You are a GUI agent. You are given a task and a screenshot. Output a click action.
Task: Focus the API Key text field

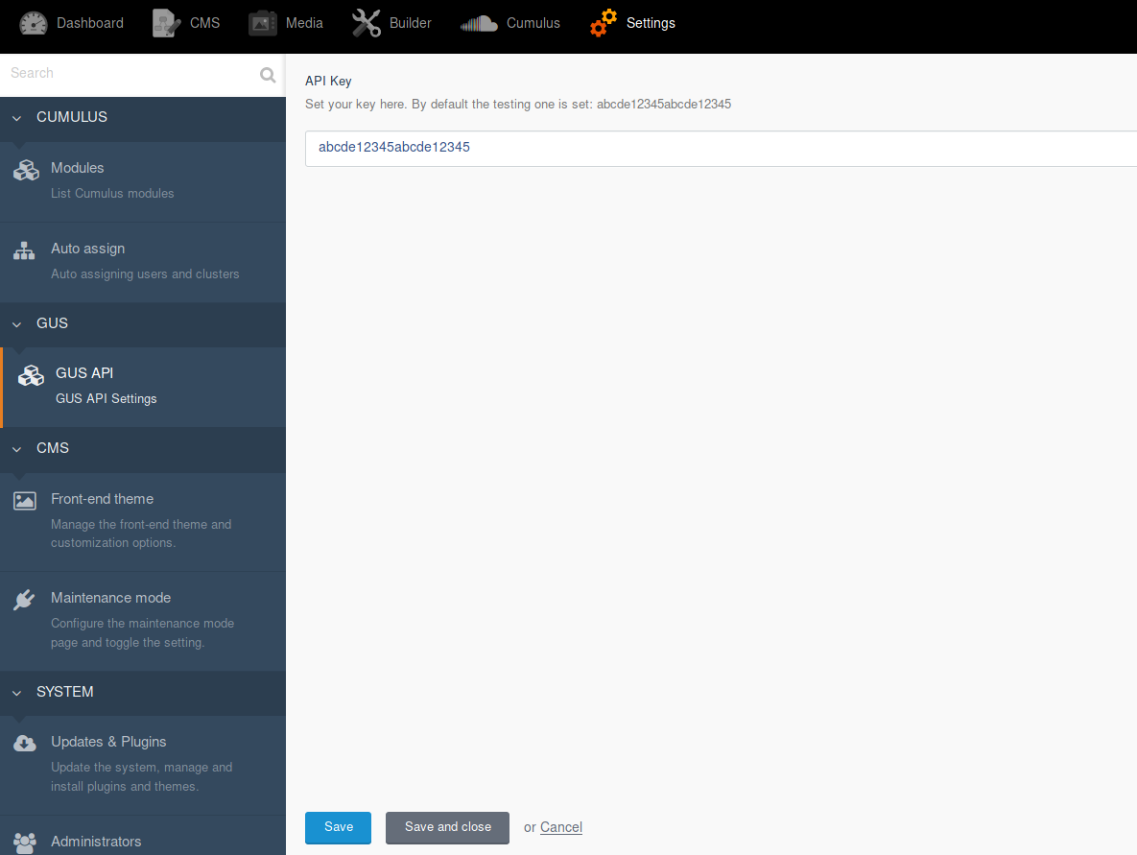tap(721, 149)
